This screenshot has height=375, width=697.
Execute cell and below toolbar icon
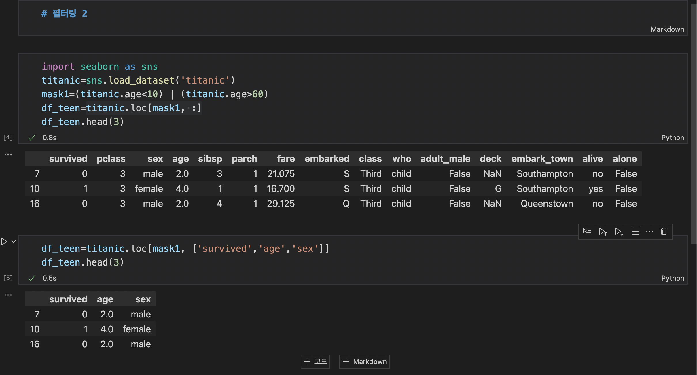(x=619, y=231)
